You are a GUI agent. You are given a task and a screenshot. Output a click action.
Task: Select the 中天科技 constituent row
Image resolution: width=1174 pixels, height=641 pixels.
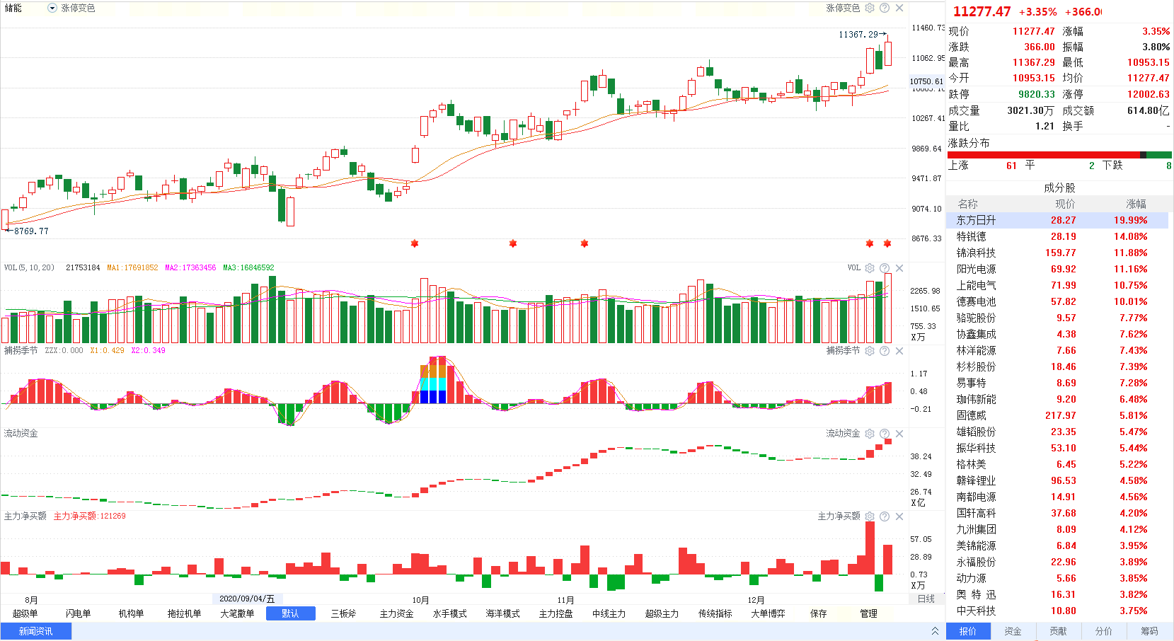tap(1057, 611)
